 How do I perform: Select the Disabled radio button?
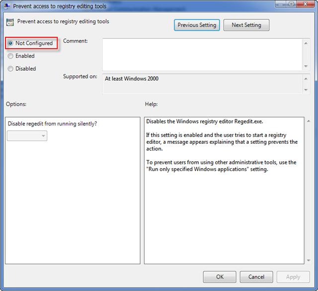[10, 69]
